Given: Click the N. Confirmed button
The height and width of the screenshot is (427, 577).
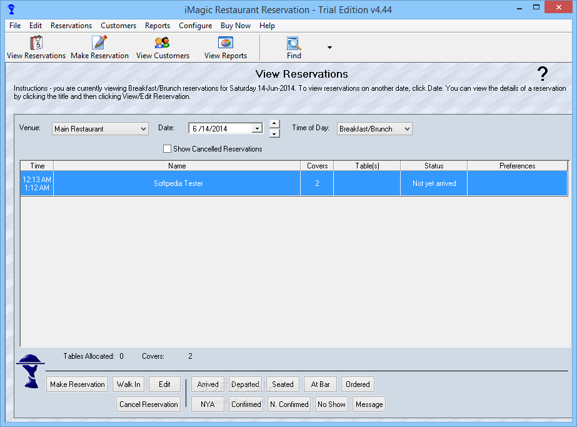Looking at the screenshot, I should tap(289, 404).
